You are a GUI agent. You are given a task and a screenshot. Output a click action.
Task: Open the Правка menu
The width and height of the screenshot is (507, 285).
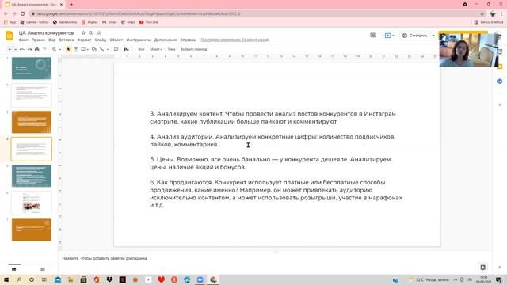(x=38, y=40)
